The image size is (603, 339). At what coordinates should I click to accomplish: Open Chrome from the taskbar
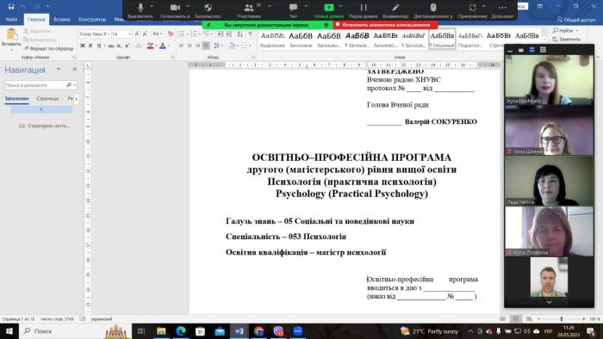point(258,331)
